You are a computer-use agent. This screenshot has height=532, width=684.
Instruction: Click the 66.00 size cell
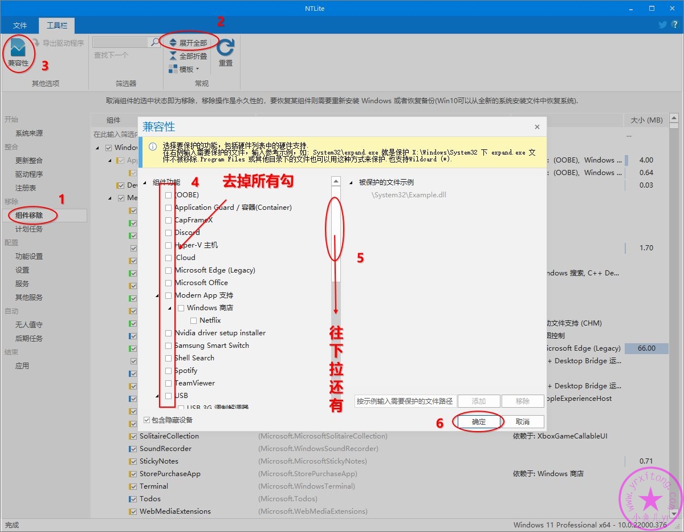(646, 348)
